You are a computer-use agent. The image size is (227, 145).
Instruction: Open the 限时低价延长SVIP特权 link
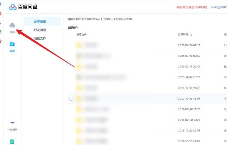pos(192,7)
